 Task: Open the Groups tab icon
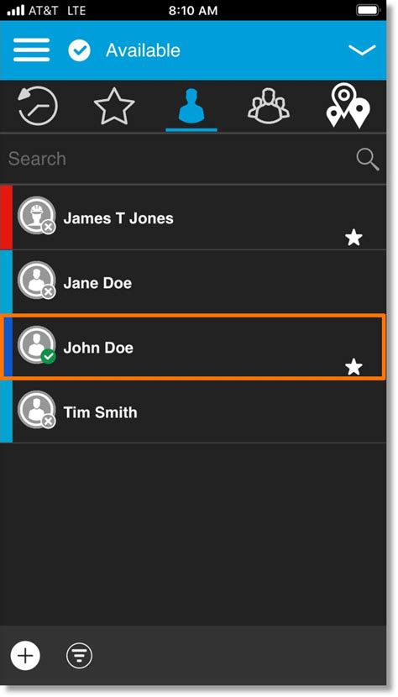pyautogui.click(x=269, y=106)
